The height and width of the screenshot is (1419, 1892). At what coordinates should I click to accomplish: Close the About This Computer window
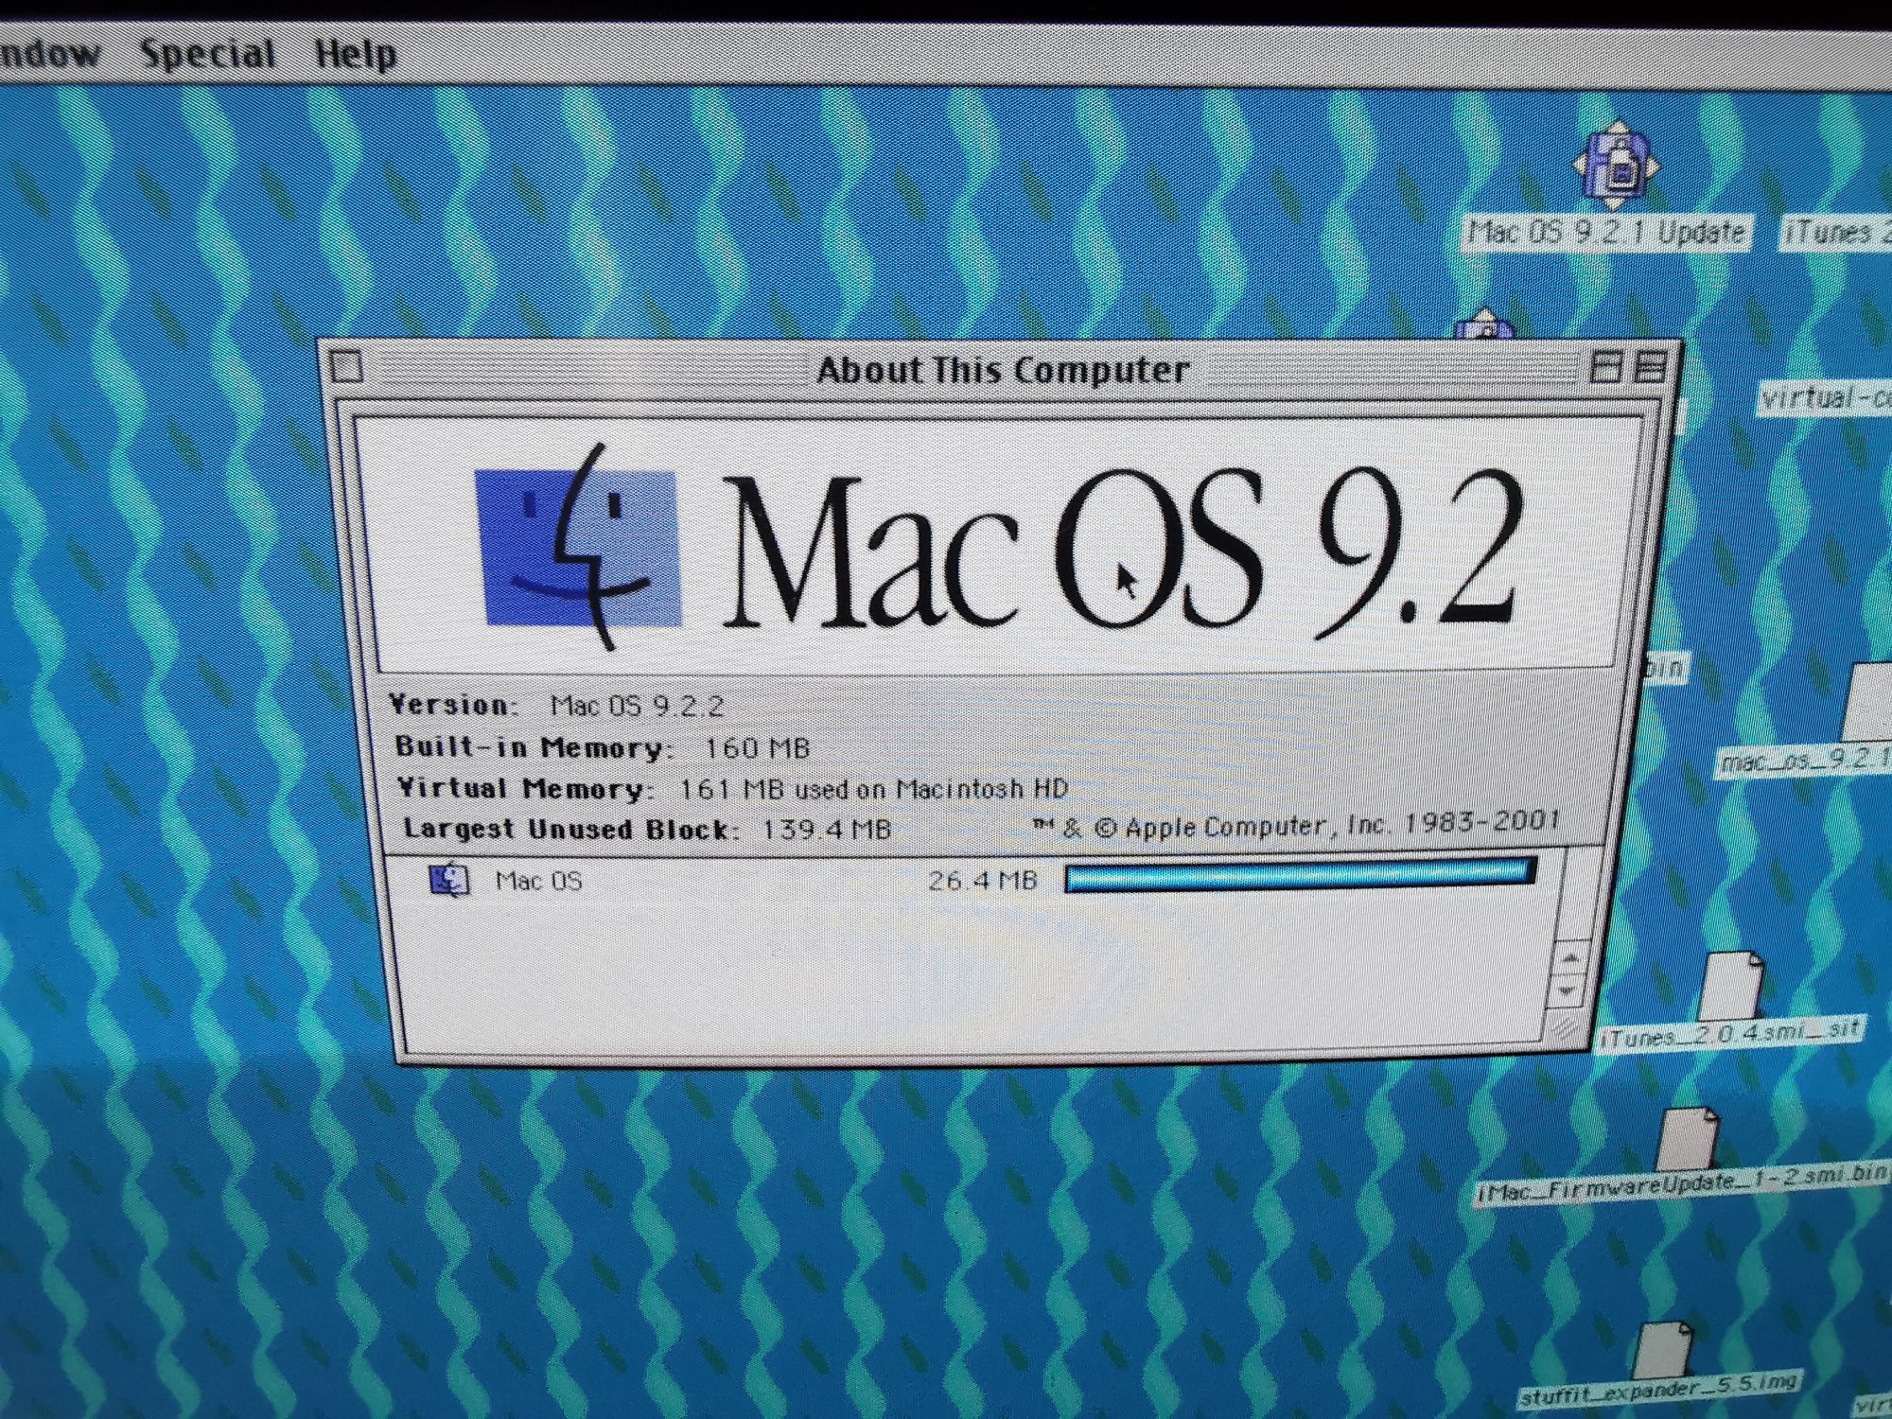pyautogui.click(x=347, y=366)
